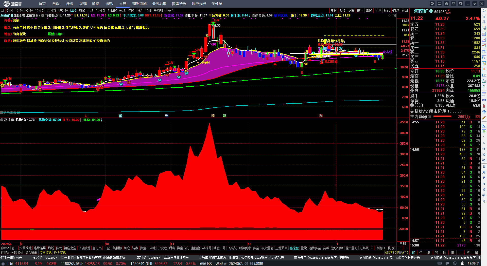Expand the 扩展 tab group
Image resolution: width=487 pixels, height=266 pixels.
pyautogui.click(x=5, y=253)
